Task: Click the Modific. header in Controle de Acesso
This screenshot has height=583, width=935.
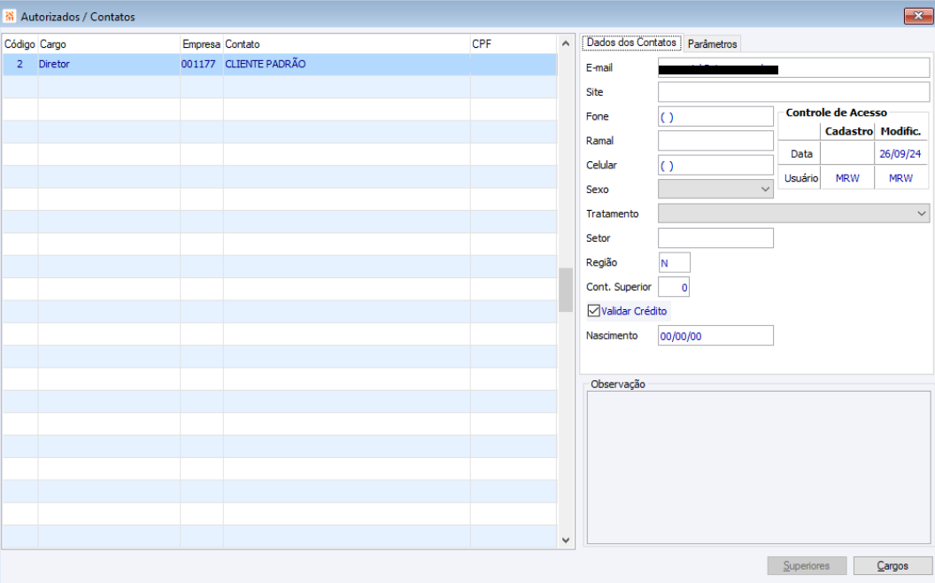Action: (x=900, y=130)
